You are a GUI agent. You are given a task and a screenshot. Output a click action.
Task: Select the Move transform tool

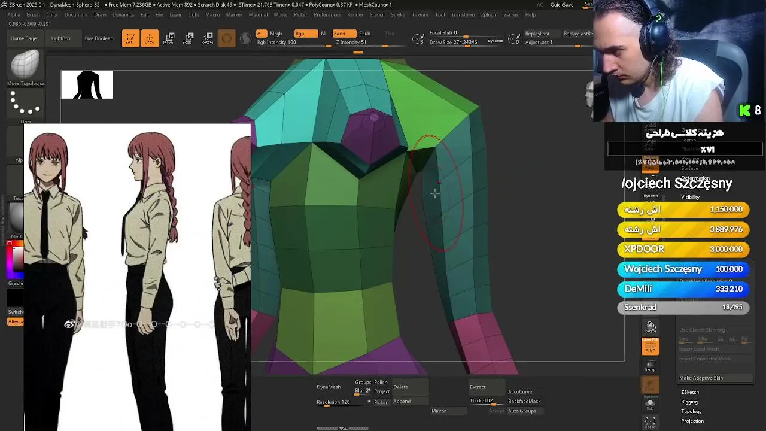coord(168,38)
